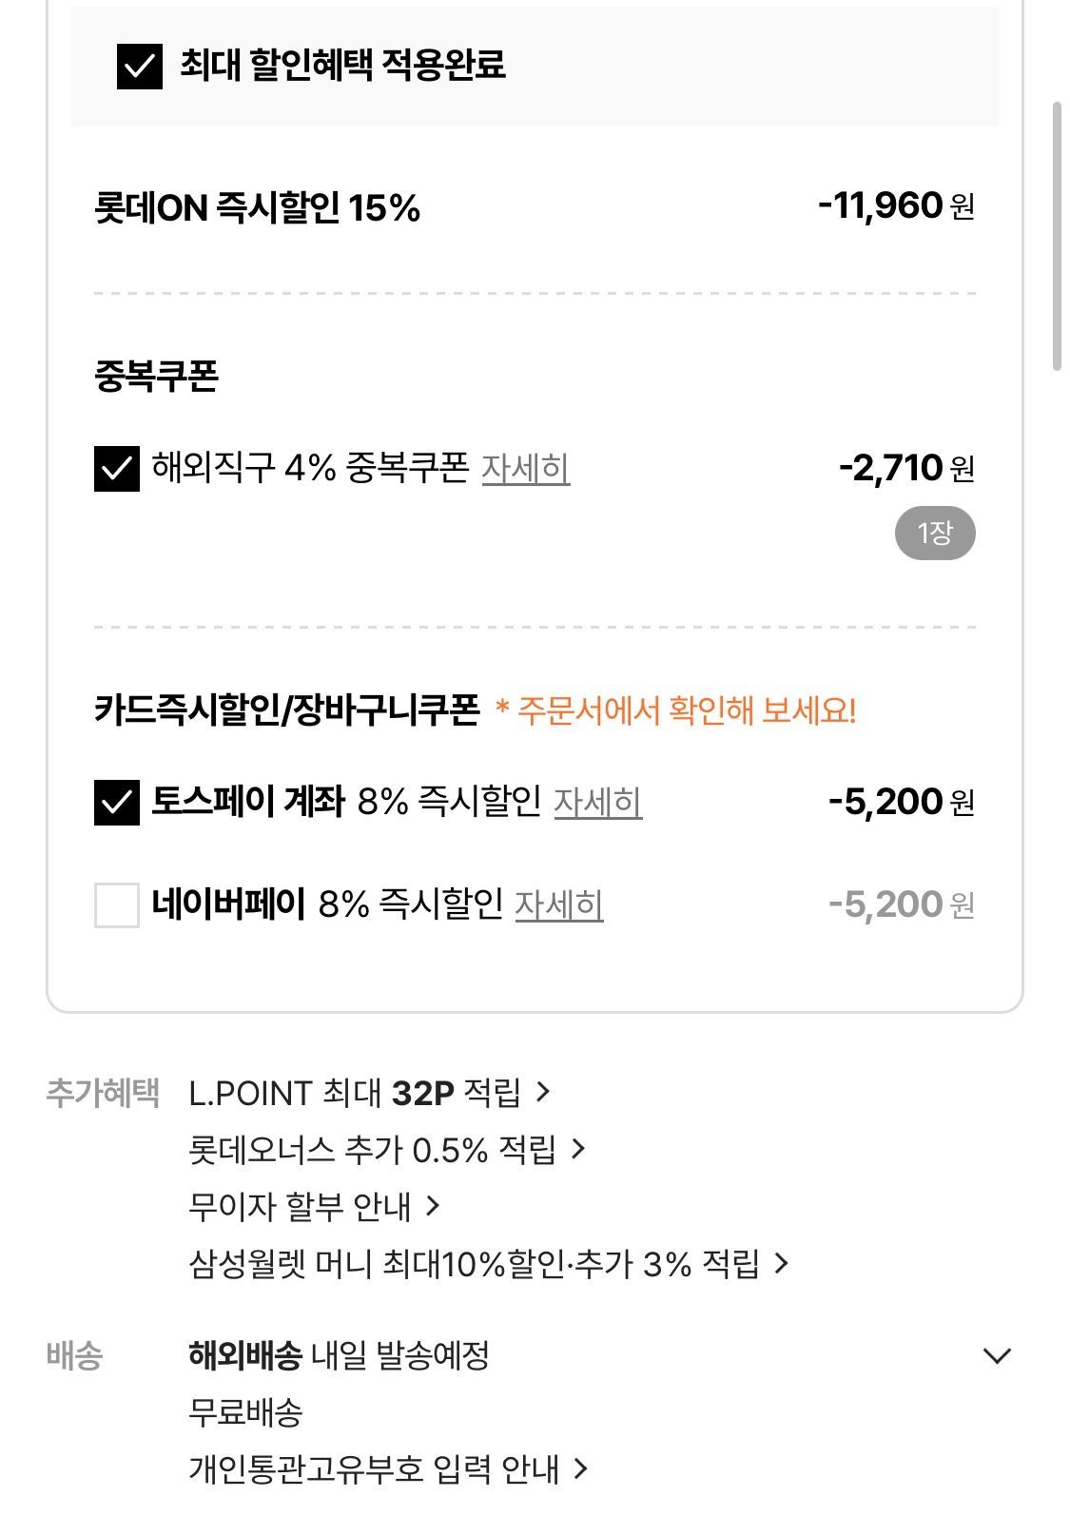Open 자세히 link for 토스페이 계좌 할인
Image resolution: width=1070 pixels, height=1516 pixels.
597,803
